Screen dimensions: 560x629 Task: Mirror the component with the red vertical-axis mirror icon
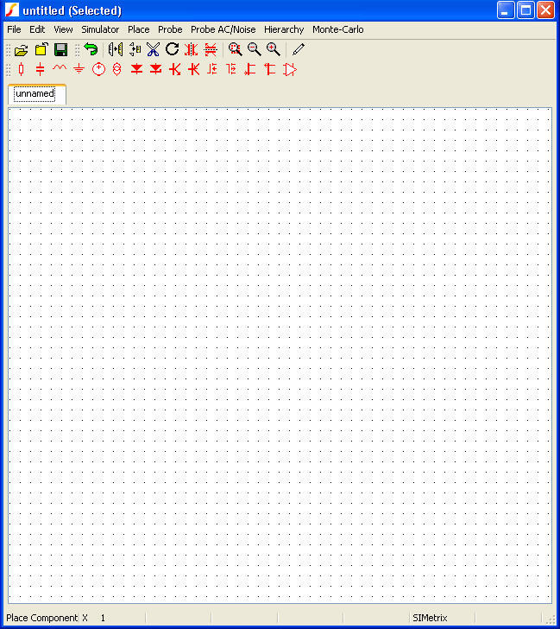point(192,49)
